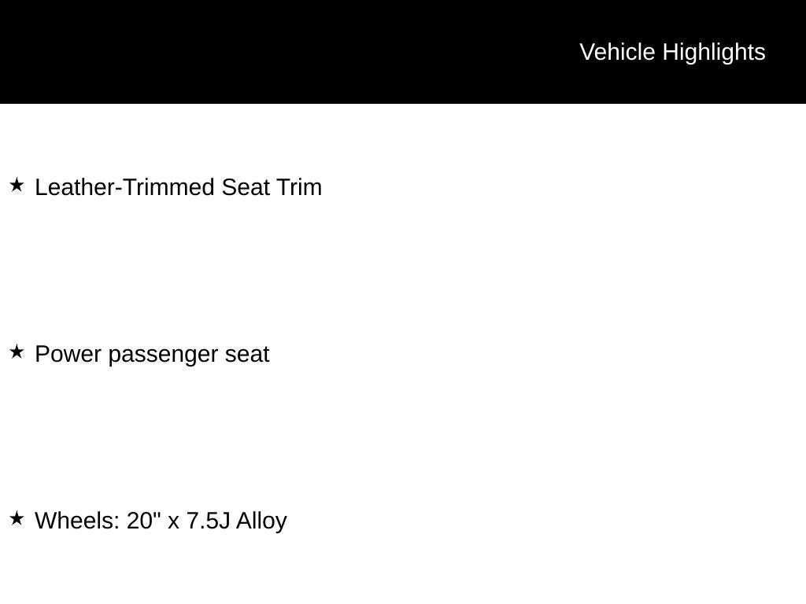Select the star bullet before Wheels item
The image size is (806, 604).
point(17,519)
